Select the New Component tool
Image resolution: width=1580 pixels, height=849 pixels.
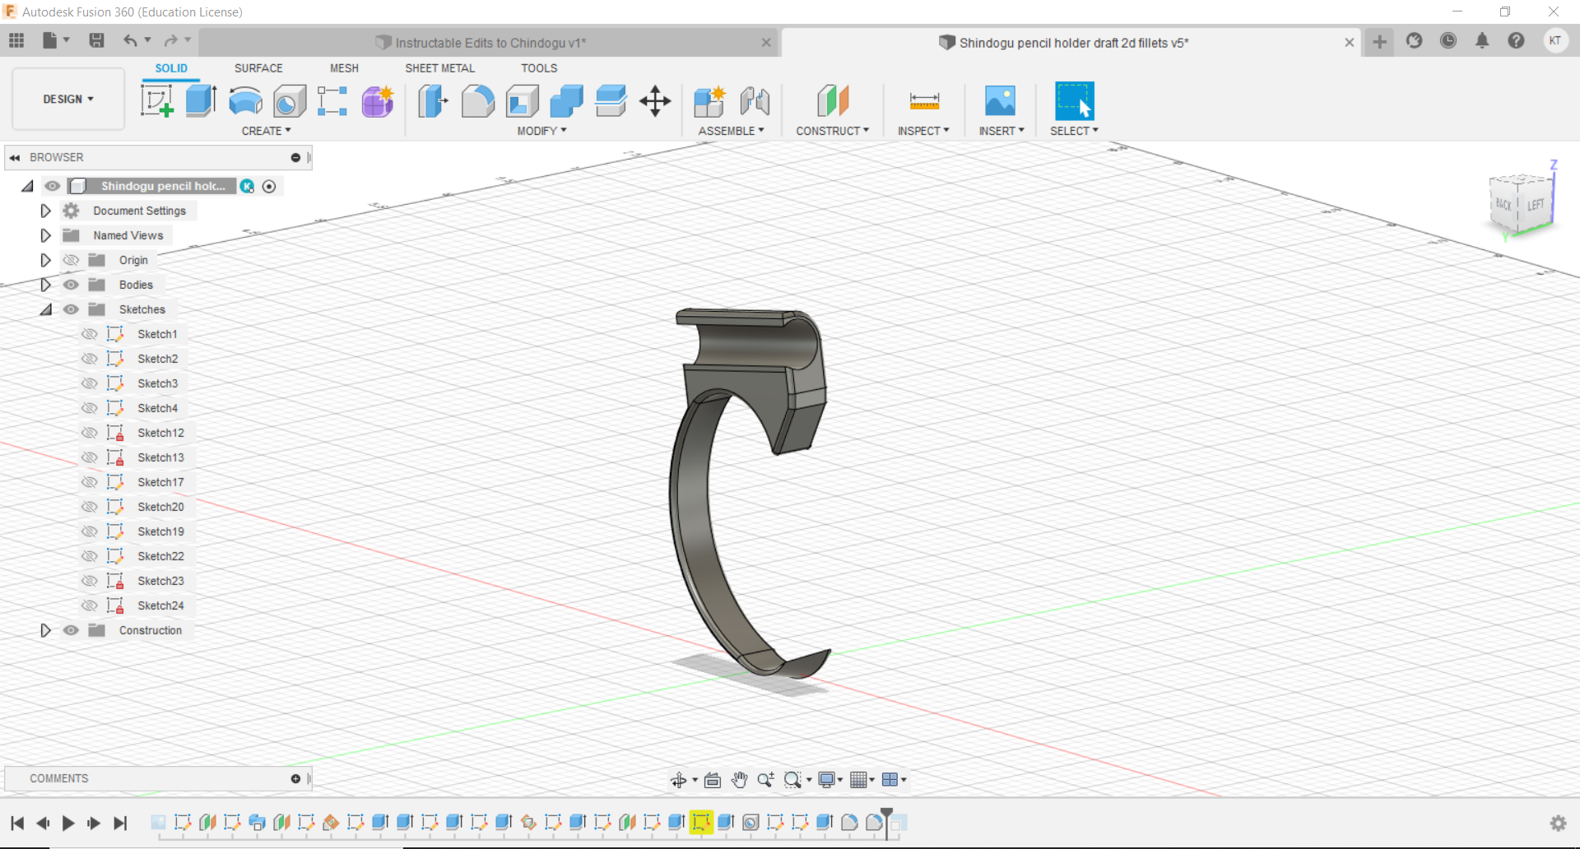click(x=709, y=101)
